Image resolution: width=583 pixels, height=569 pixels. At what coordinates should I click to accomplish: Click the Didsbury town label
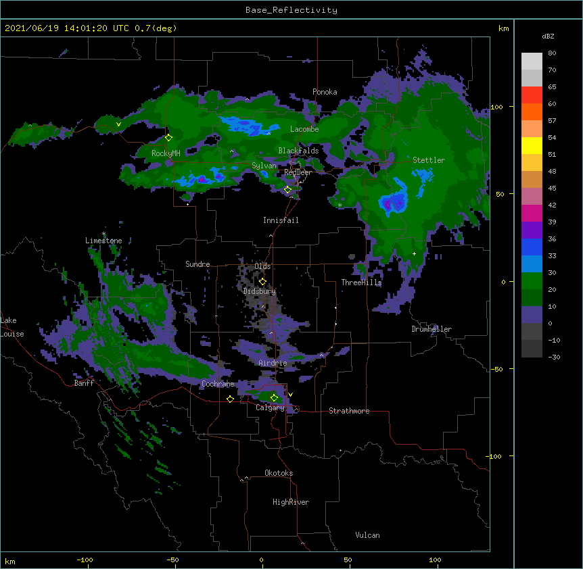coord(260,291)
